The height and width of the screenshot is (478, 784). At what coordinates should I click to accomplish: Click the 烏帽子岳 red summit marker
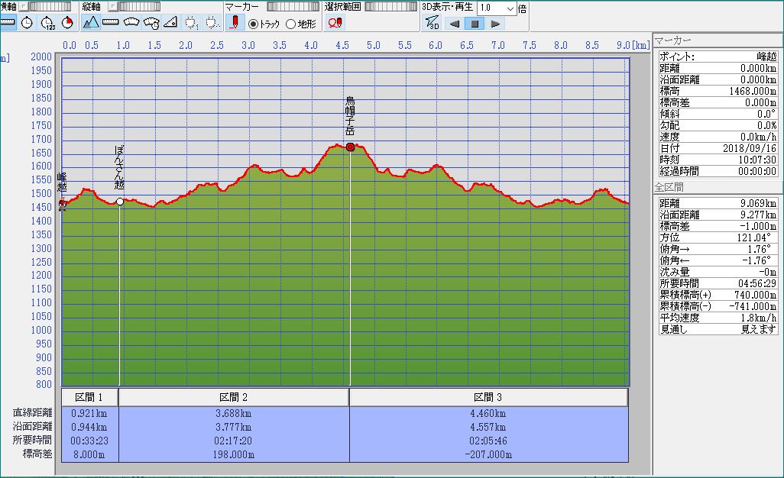350,147
